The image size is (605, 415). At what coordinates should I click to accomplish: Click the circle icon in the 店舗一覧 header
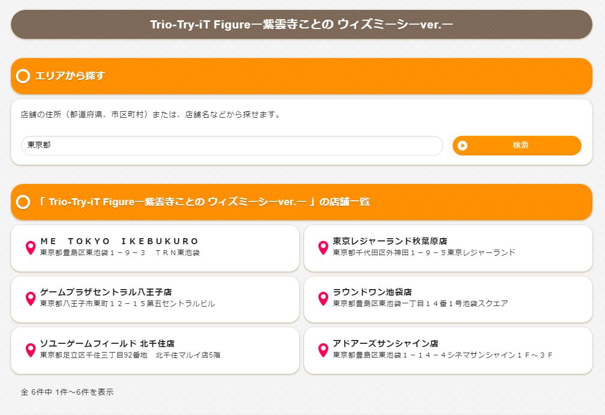23,202
